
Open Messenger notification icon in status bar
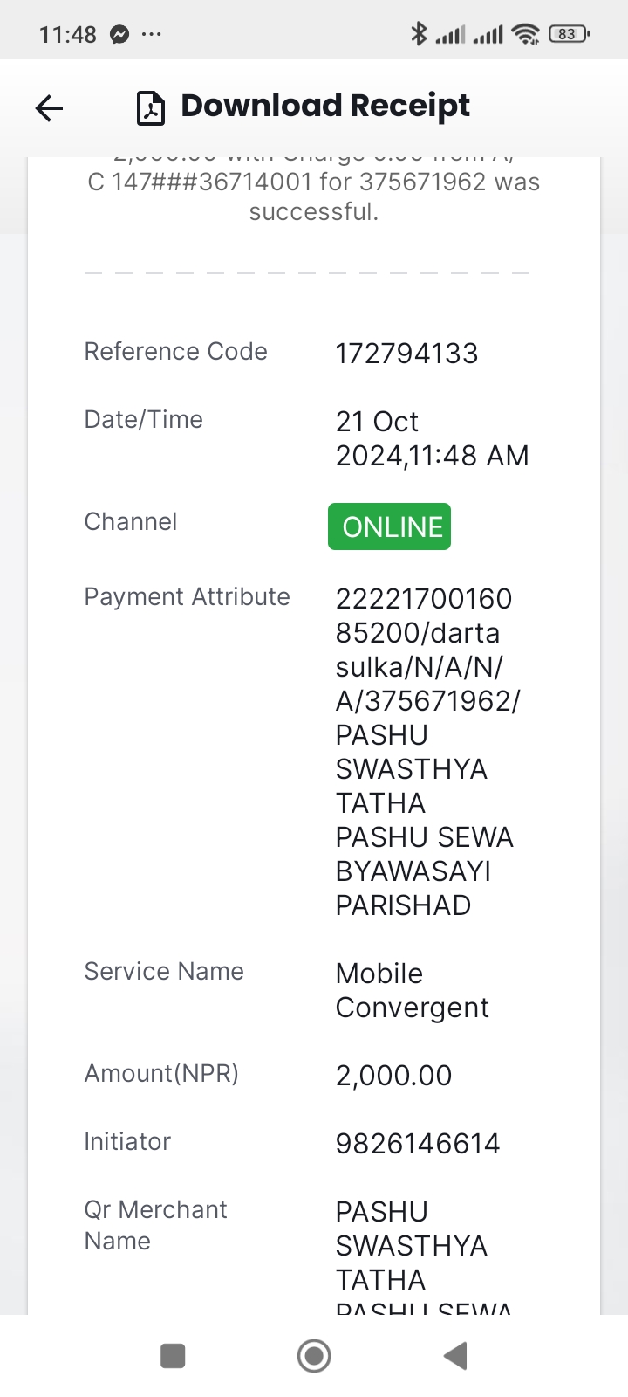pyautogui.click(x=119, y=34)
